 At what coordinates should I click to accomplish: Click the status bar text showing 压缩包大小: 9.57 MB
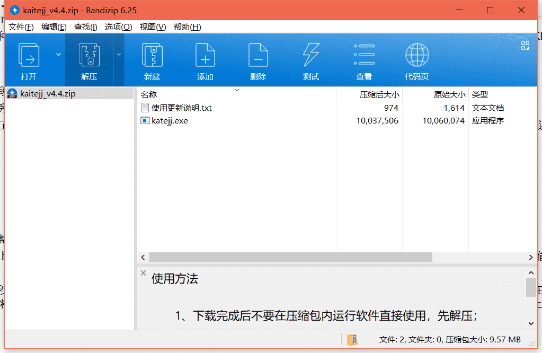coord(483,340)
